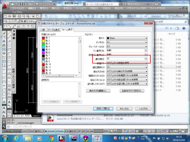Select the Spline draw tool
The height and width of the screenshot is (142, 190).
tap(9, 65)
